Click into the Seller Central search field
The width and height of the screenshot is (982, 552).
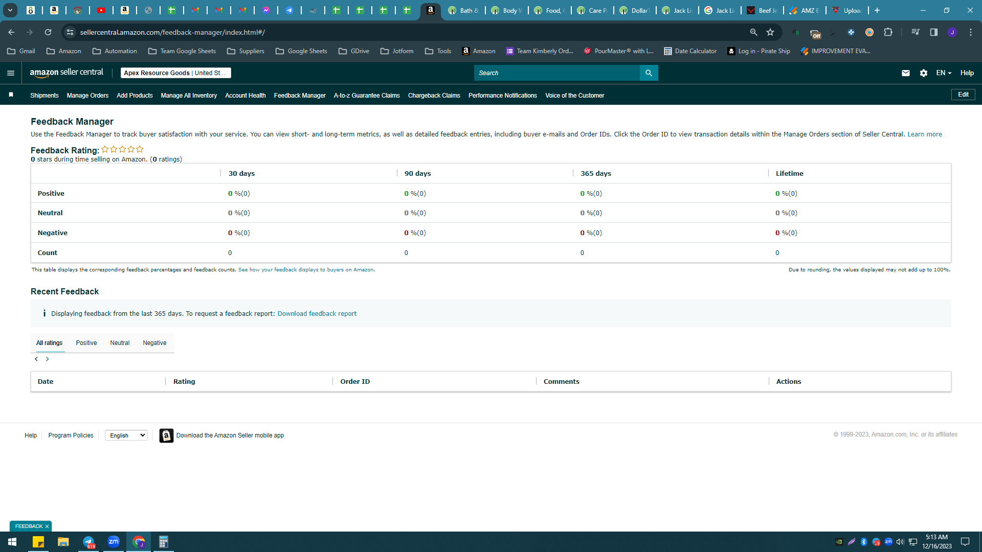tap(557, 73)
